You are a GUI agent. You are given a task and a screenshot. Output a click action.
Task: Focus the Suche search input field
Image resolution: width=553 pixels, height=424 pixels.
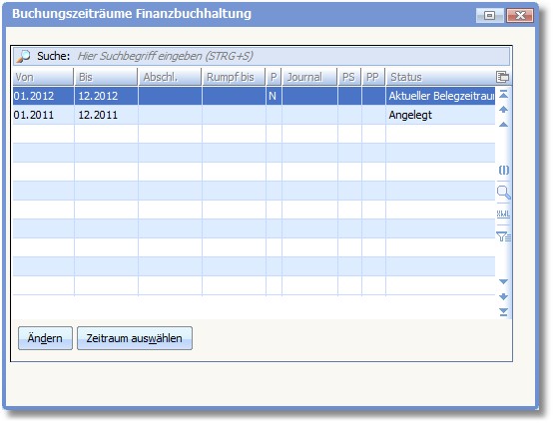292,56
